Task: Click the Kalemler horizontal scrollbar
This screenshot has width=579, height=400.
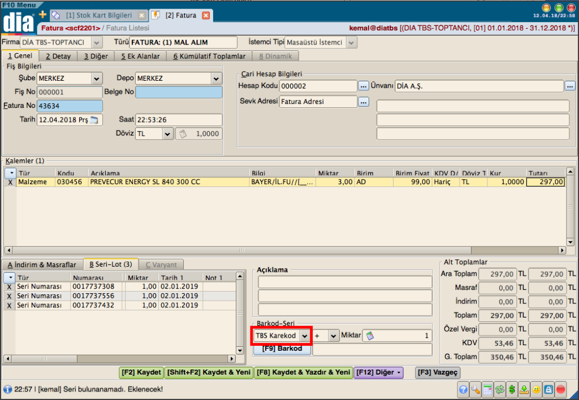Action: pyautogui.click(x=242, y=250)
